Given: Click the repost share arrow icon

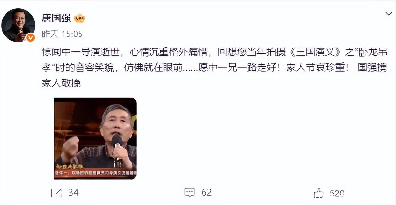Looking at the screenshot, I should [56, 193].
